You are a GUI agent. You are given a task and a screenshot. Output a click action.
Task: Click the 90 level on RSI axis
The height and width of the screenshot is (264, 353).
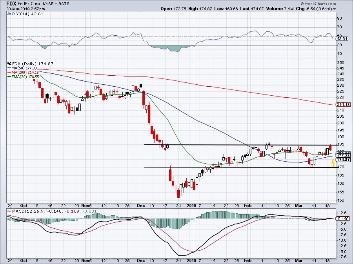[x=340, y=18]
